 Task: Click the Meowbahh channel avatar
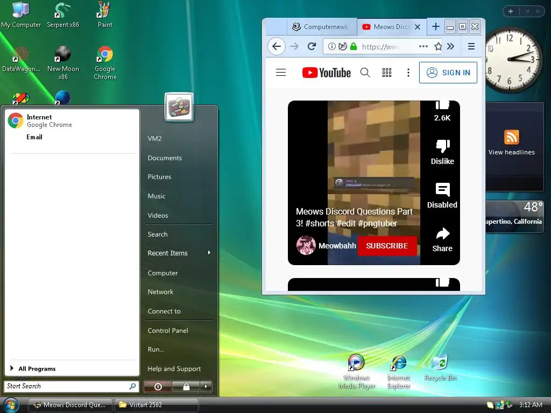point(306,245)
